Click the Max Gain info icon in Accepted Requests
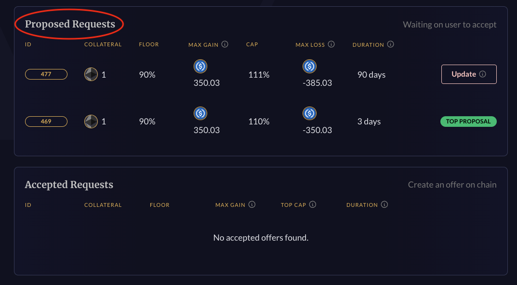The image size is (517, 285). pos(252,204)
